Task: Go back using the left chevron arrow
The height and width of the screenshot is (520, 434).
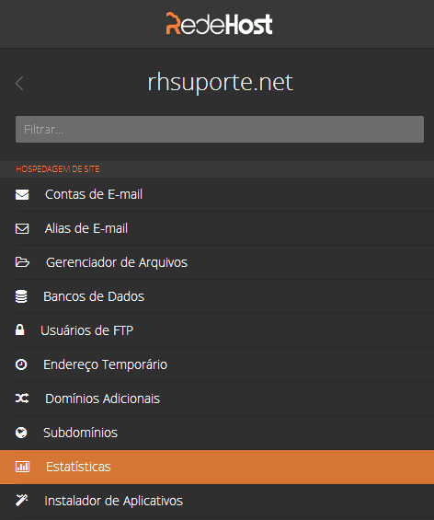Action: pyautogui.click(x=19, y=83)
